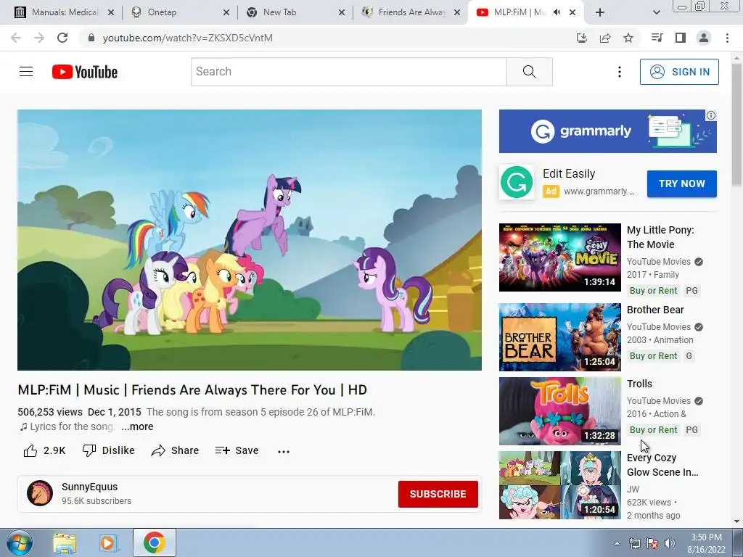Open YouTube settings three-dot menu
This screenshot has width=743, height=557.
[620, 72]
